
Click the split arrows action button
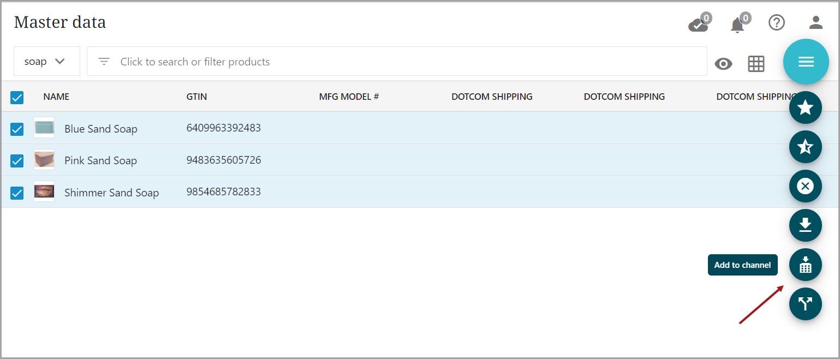[805, 304]
